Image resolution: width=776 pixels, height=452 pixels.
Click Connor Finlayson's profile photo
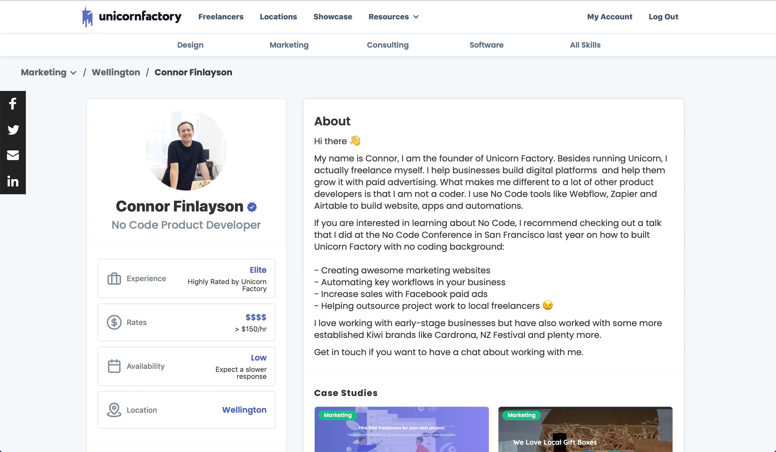point(186,150)
